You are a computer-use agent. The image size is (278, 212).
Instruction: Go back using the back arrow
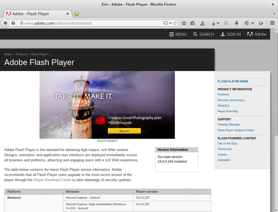click(x=5, y=23)
